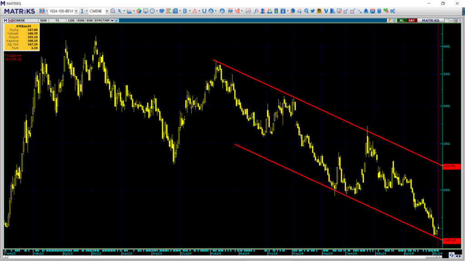Open the gears settings icon
This screenshot has width=465, height=261.
392,11
